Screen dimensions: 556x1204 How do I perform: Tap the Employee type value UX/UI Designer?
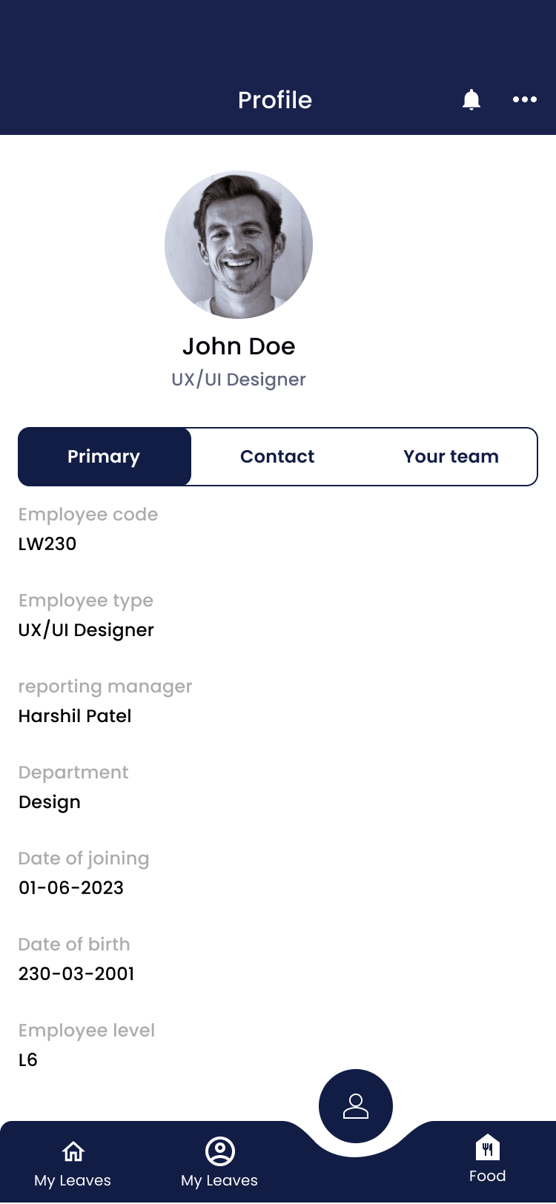coord(86,630)
